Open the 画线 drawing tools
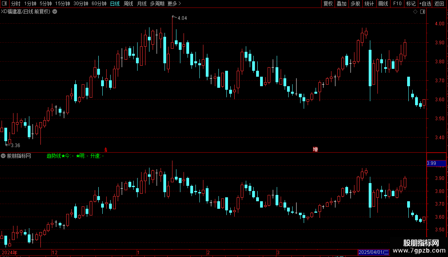 [383, 4]
